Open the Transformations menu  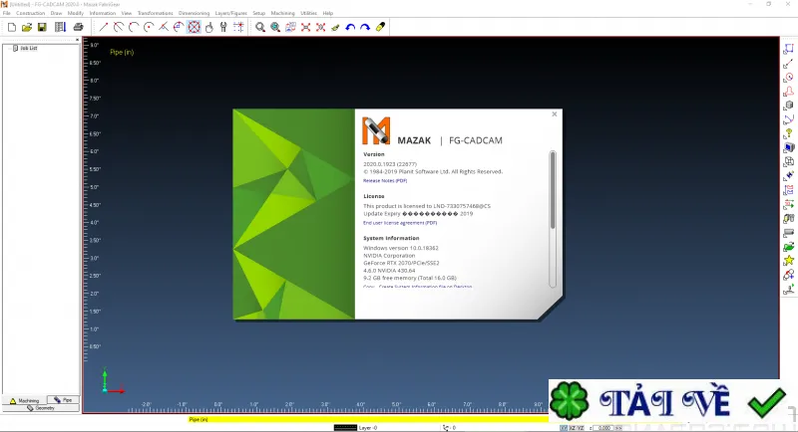click(156, 13)
